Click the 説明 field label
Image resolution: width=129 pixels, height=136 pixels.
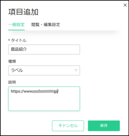(12, 82)
